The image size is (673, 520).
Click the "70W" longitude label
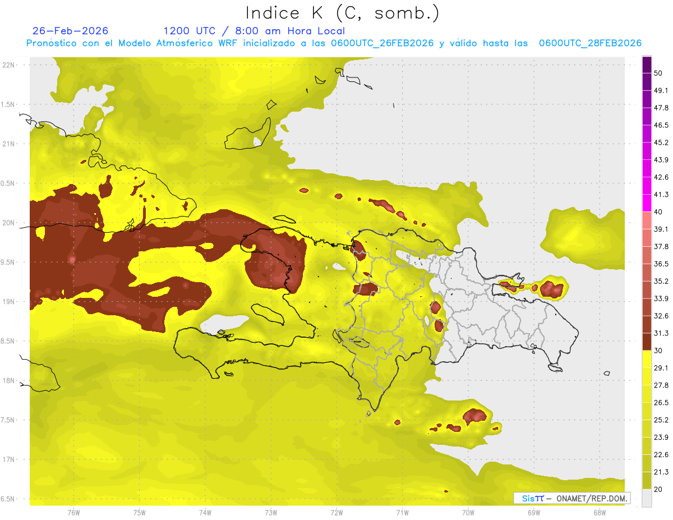pos(468,512)
